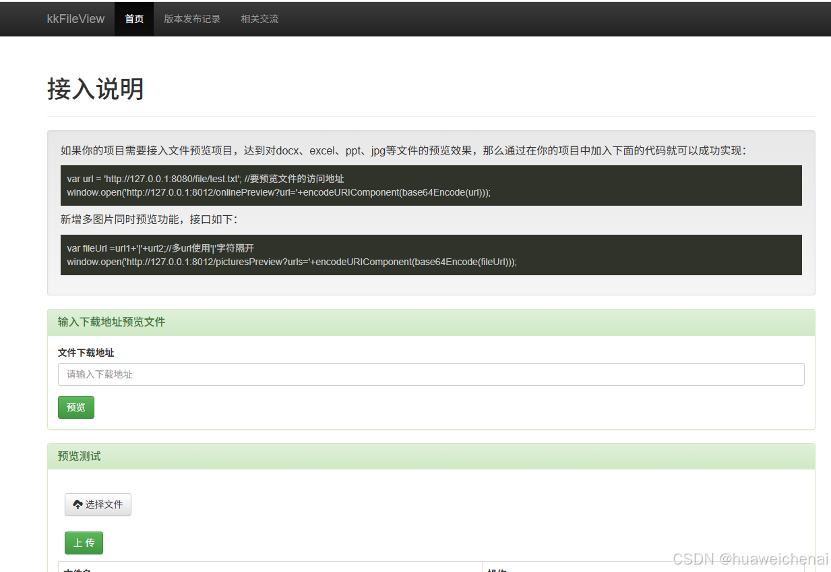Select the 首页 navigation tab
Image resolution: width=831 pixels, height=572 pixels.
pos(134,19)
